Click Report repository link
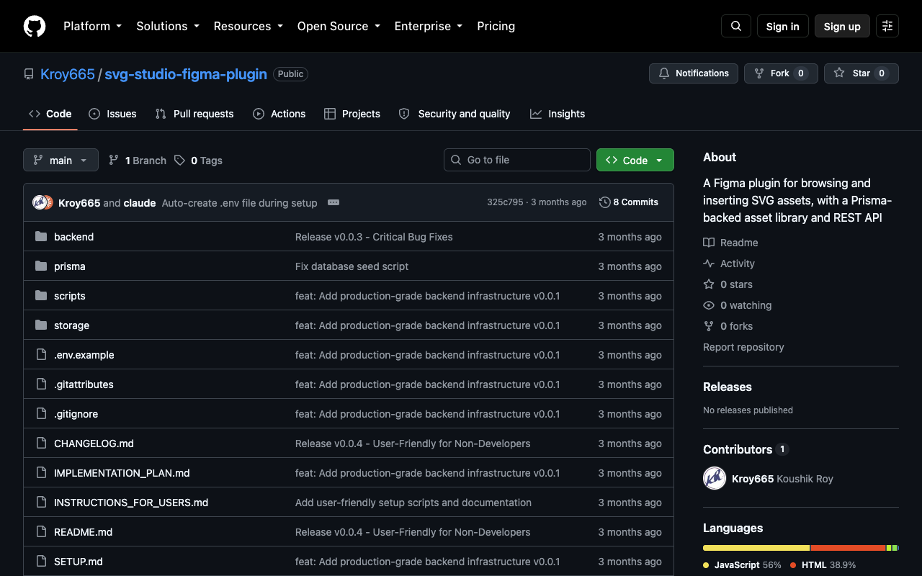The width and height of the screenshot is (922, 576). 743,347
